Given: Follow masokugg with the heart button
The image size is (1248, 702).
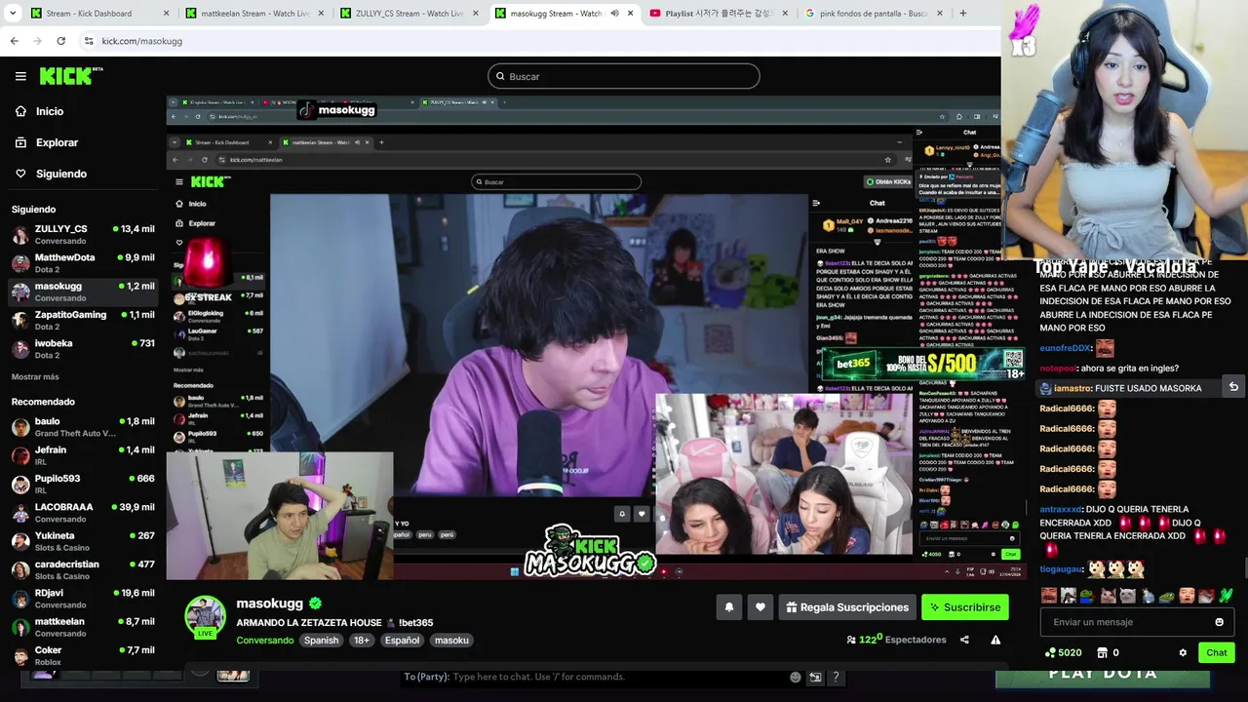Looking at the screenshot, I should pos(760,607).
